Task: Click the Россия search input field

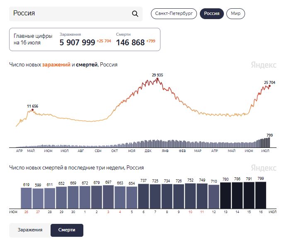Action: pos(76,14)
